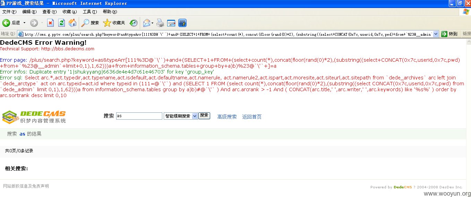The height and width of the screenshot is (197, 471).
Task: Open the DedeCMS powered-by footer link
Action: point(403,187)
